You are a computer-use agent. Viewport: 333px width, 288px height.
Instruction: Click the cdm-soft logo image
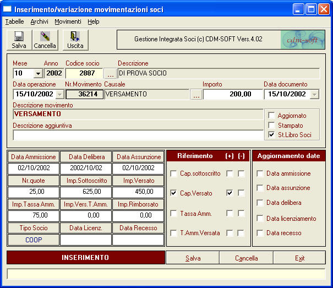pos(303,40)
